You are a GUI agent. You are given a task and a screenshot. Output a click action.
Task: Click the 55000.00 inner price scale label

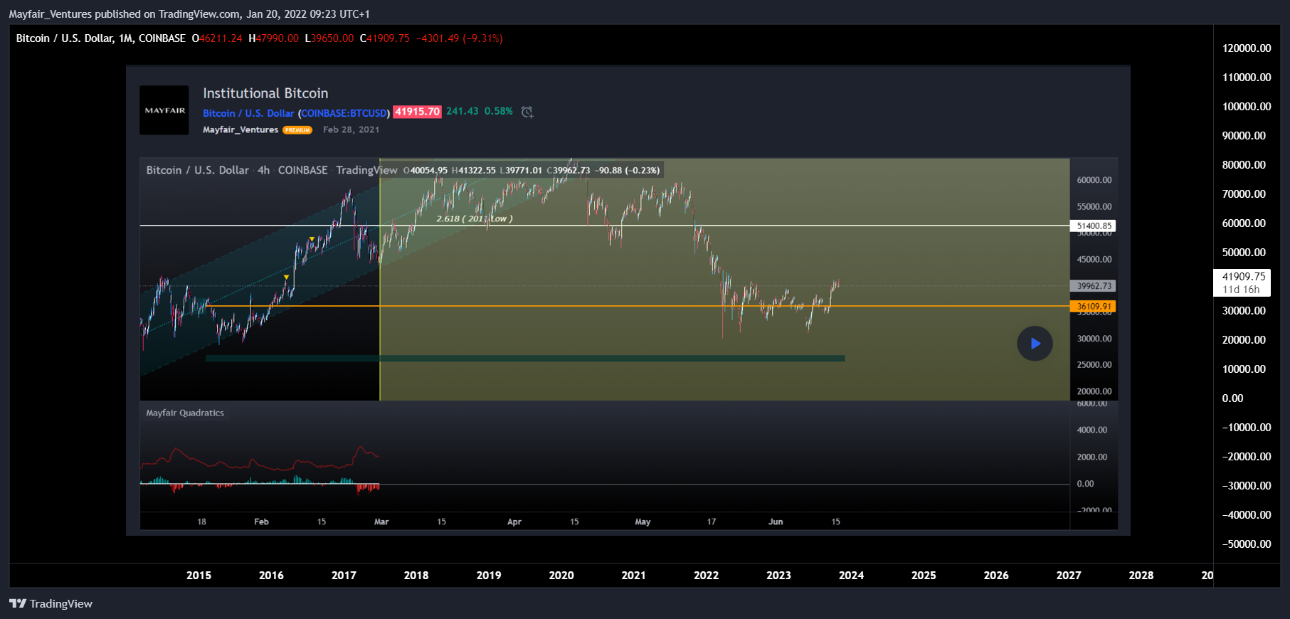point(1094,206)
